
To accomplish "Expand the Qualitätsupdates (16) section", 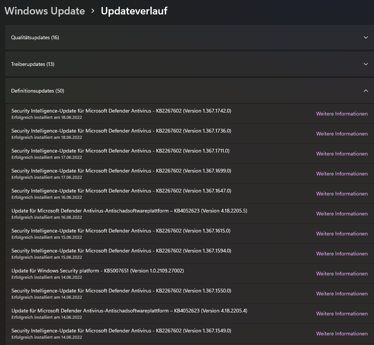I will coord(190,37).
